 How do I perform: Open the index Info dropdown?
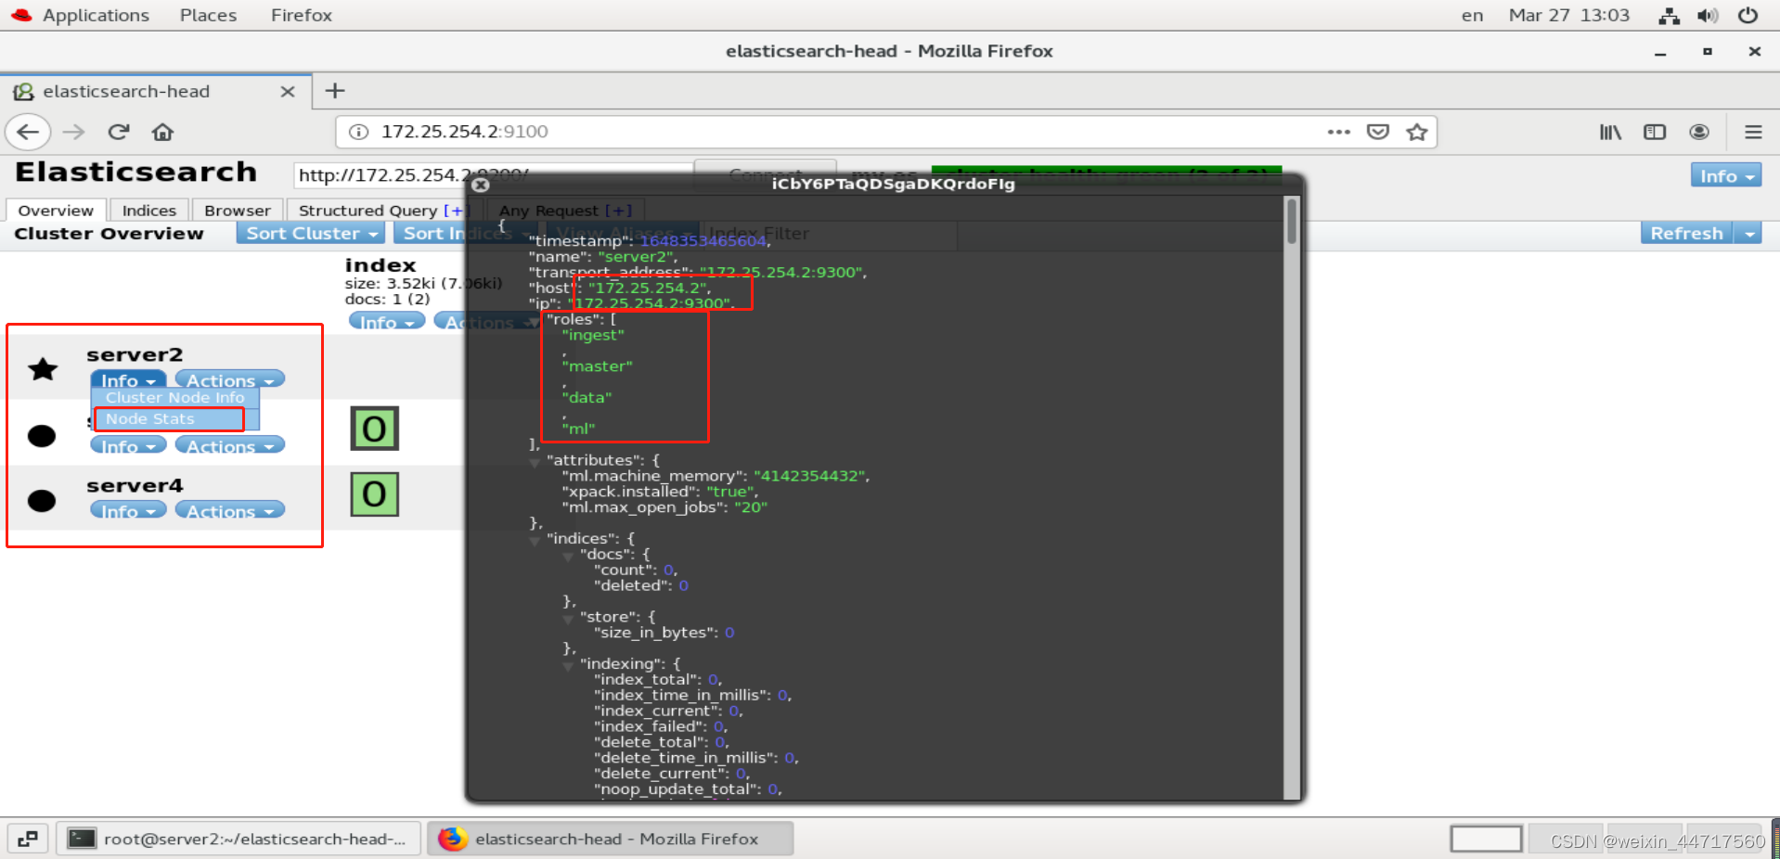pyautogui.click(x=387, y=322)
